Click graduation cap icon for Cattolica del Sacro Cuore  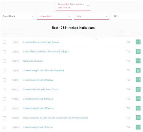pyautogui.click(x=138, y=89)
